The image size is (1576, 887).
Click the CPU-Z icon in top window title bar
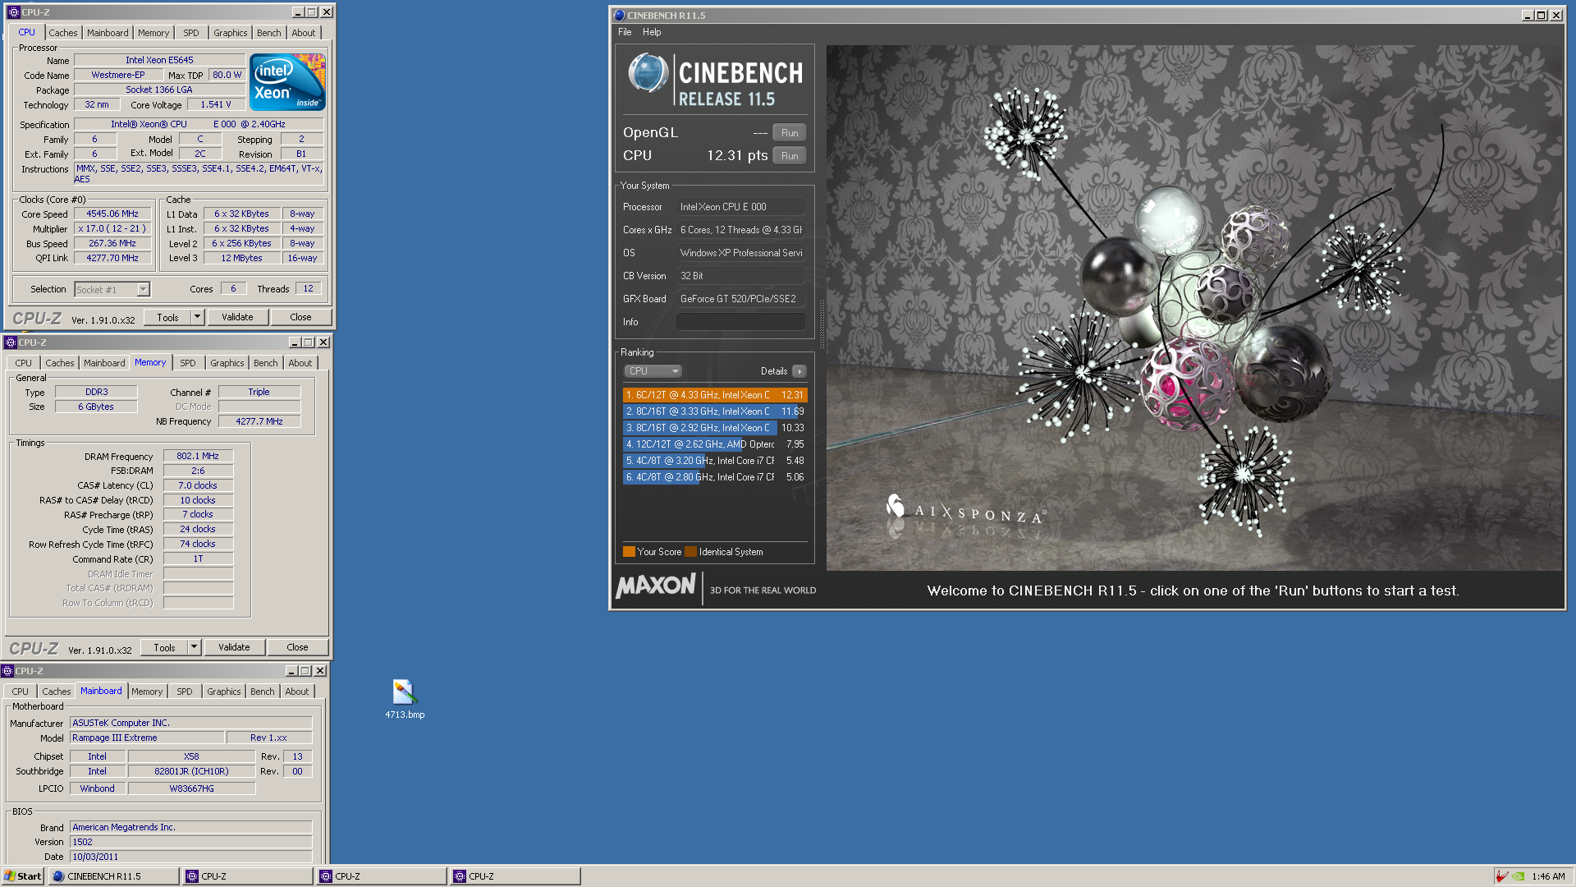click(x=12, y=12)
